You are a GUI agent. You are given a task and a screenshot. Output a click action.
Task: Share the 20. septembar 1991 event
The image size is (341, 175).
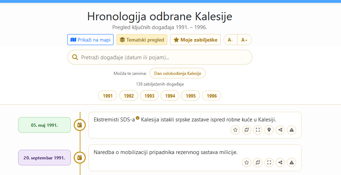(280, 163)
